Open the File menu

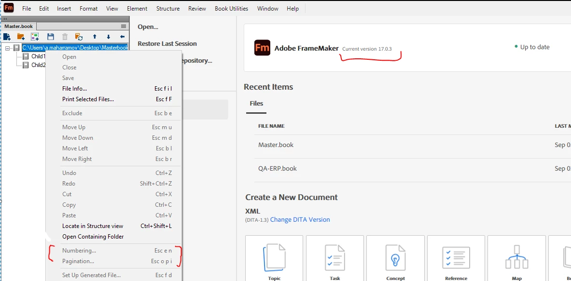pos(27,8)
